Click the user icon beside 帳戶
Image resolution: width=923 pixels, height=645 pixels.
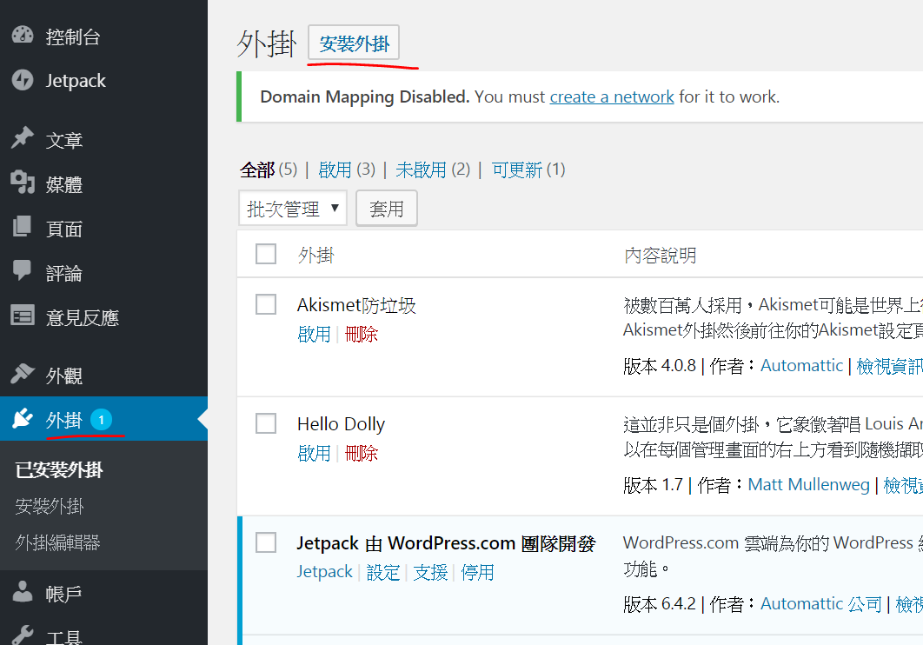click(23, 592)
